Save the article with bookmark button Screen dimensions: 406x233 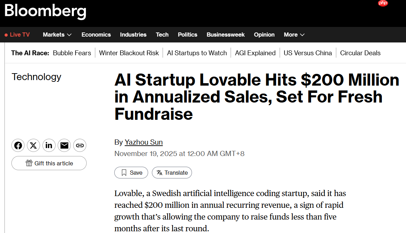(x=131, y=173)
